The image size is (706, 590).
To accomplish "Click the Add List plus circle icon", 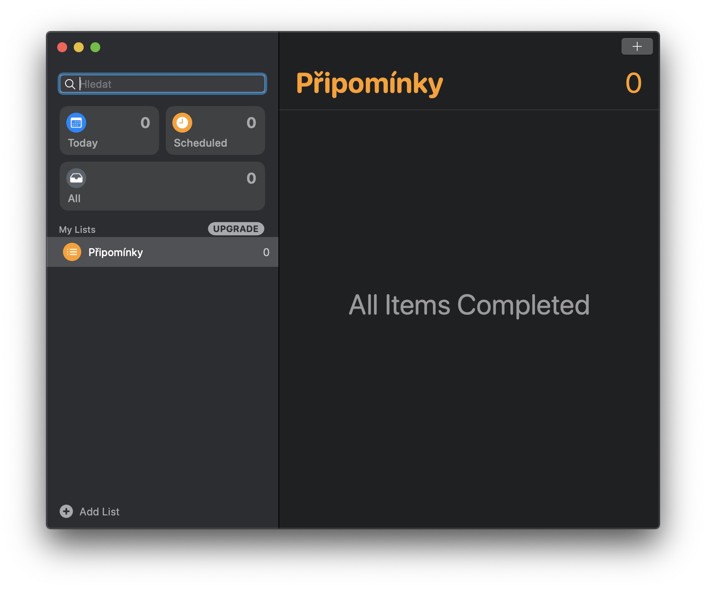I will 66,511.
